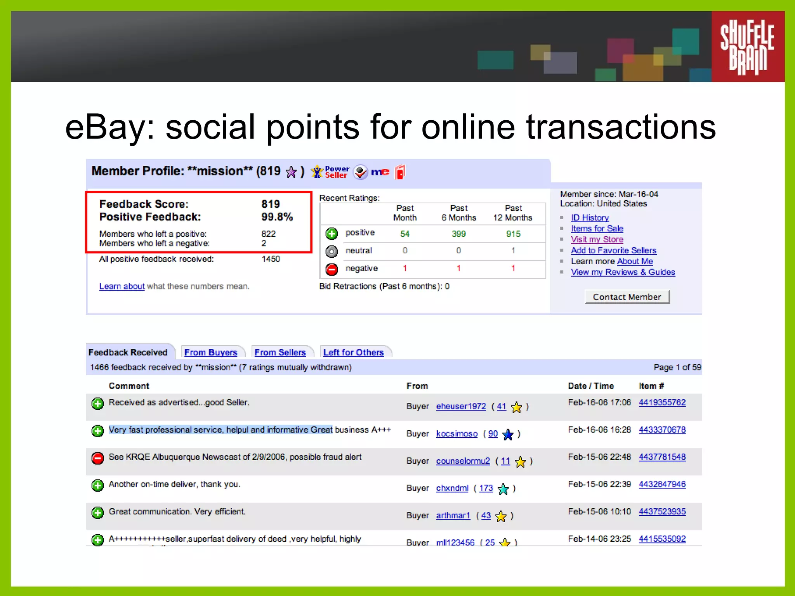Click eheuser1972's feedback score 41

tap(502, 406)
